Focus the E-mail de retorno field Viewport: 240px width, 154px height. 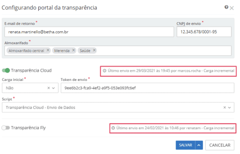(x=89, y=32)
